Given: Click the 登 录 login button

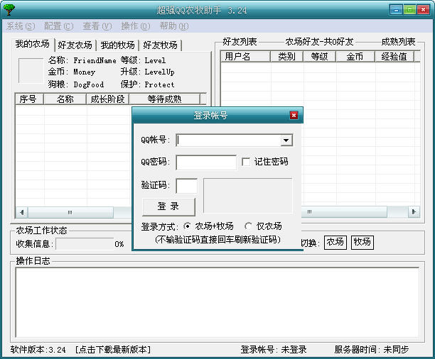Looking at the screenshot, I should point(168,206).
